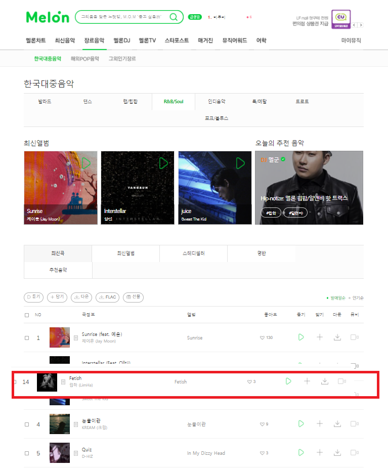The height and width of the screenshot is (469, 388).
Task: Add Fetish track to playlist with plus icon
Action: point(307,381)
